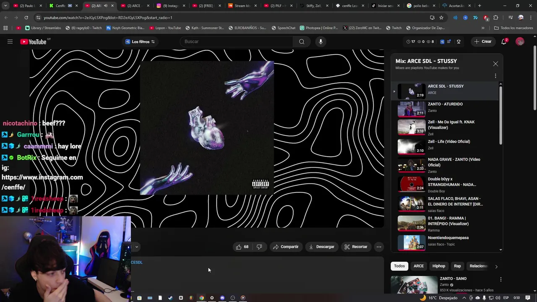This screenshot has height=302, width=537.
Task: Select the Hiphop filter chip
Action: [x=439, y=266]
